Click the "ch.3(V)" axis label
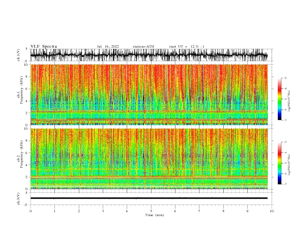The width and height of the screenshot is (306, 237). (x=19, y=199)
